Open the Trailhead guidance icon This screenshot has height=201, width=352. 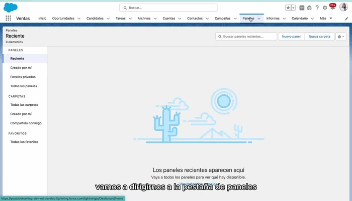tap(309, 8)
